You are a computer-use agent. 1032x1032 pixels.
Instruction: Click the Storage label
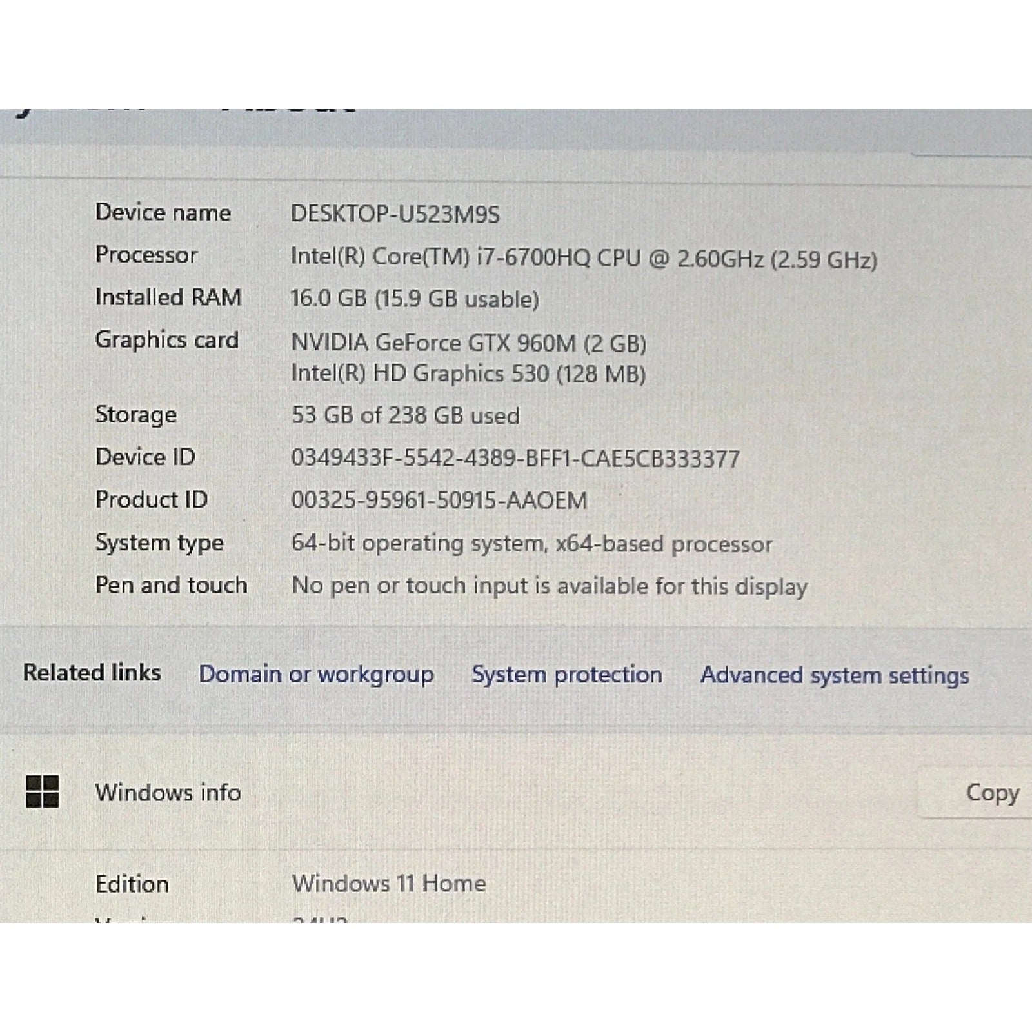coord(136,415)
